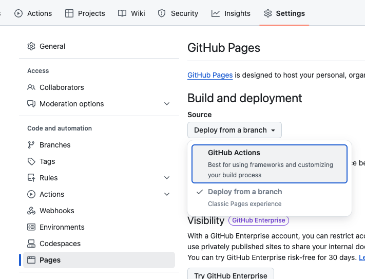Click the Collaborators people icon
Image resolution: width=365 pixels, height=279 pixels.
[x=31, y=87]
